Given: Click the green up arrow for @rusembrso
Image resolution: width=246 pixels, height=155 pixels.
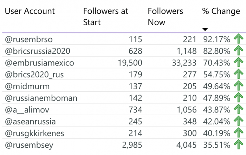Looking at the screenshot, I should (239, 39).
